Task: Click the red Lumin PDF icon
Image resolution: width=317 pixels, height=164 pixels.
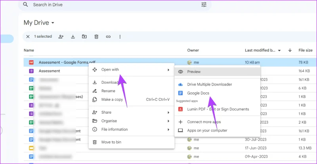Action: (180, 109)
